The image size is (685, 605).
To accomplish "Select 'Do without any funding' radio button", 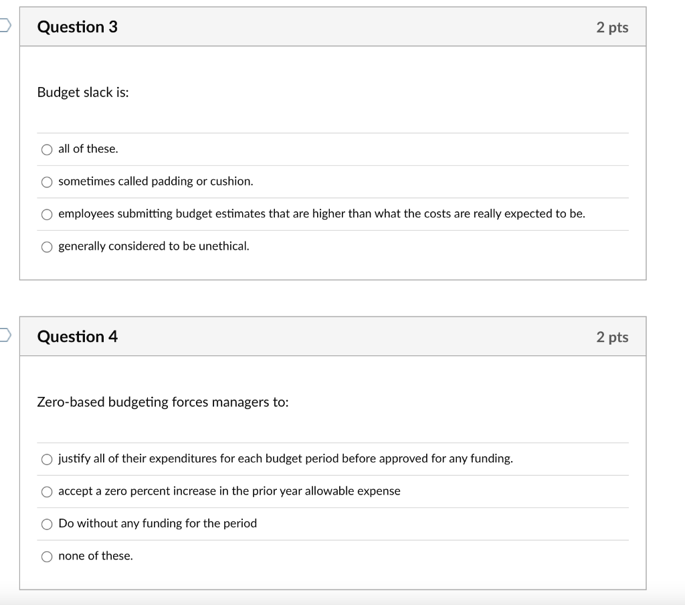I will pos(47,524).
